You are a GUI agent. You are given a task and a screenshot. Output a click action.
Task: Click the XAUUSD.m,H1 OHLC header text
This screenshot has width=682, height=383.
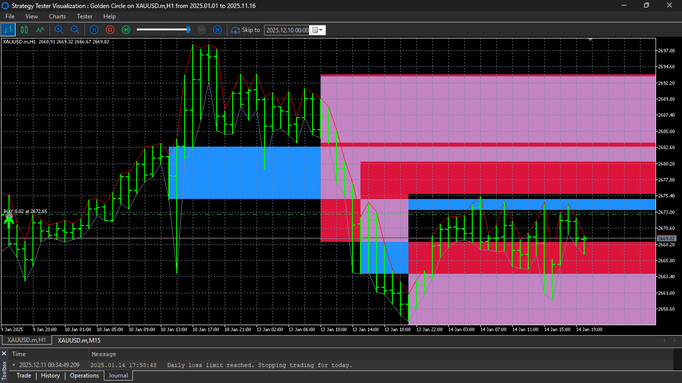[56, 41]
